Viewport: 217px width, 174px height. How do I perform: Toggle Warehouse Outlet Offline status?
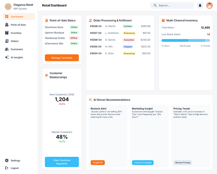74,38
